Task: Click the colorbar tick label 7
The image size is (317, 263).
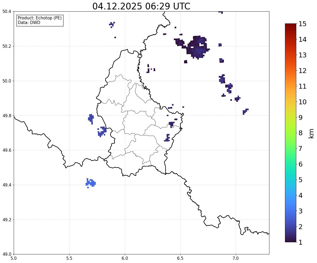Action: click(x=300, y=148)
